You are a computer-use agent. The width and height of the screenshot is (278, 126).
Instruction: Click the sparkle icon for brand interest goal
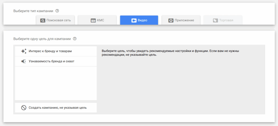click(x=24, y=51)
